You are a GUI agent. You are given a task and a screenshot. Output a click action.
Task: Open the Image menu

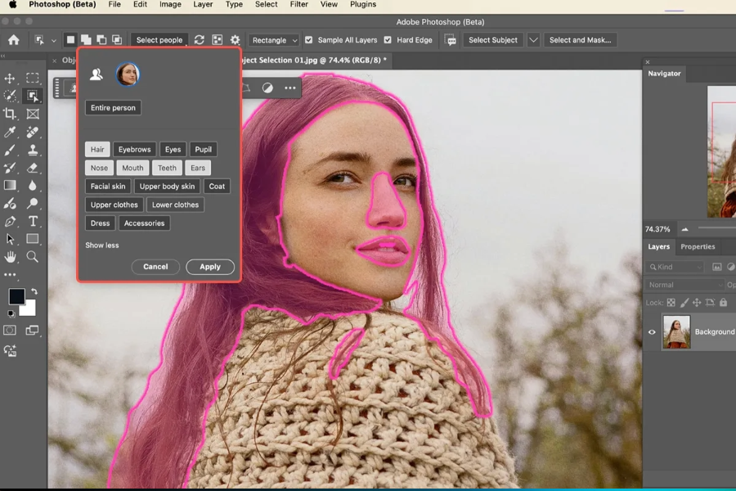pos(170,4)
